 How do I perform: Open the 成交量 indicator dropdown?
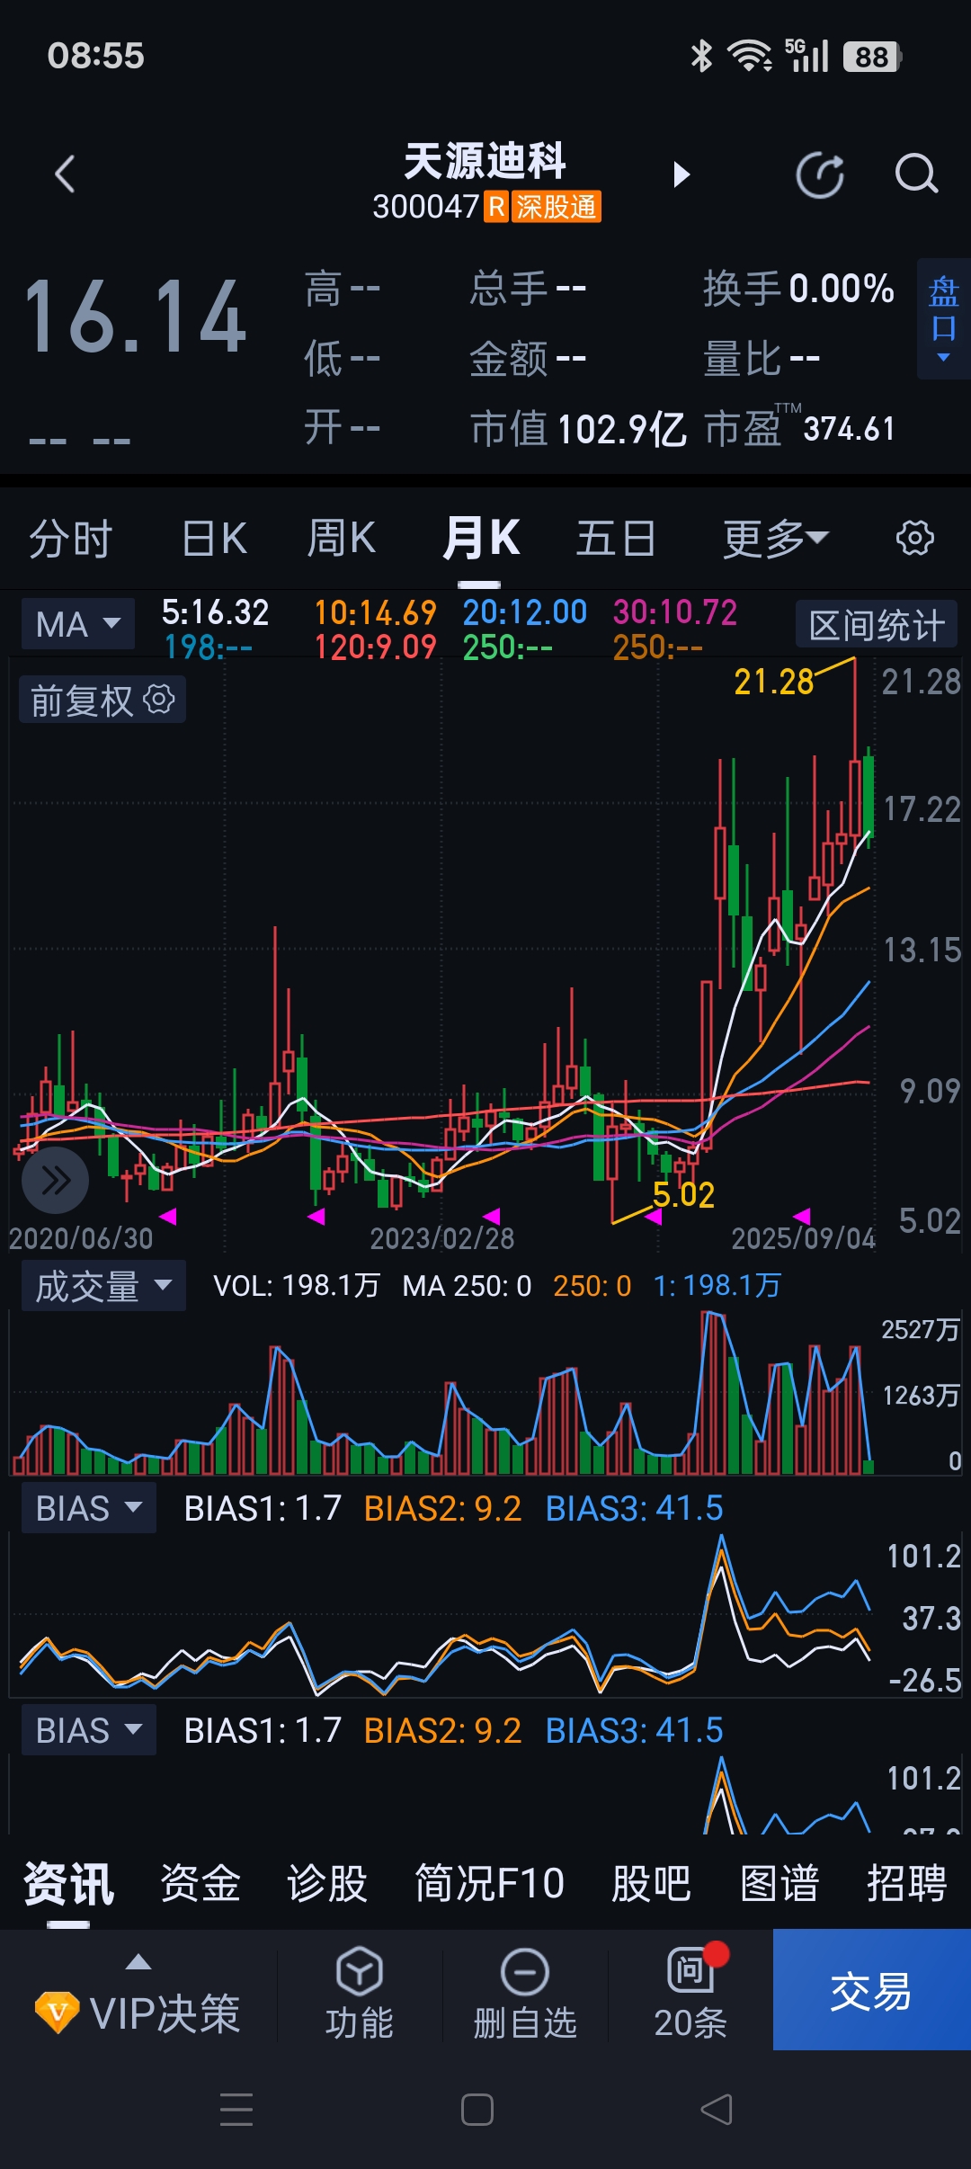click(103, 1286)
